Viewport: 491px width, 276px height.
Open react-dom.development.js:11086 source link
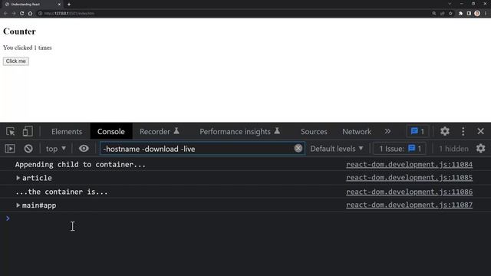pyautogui.click(x=409, y=192)
